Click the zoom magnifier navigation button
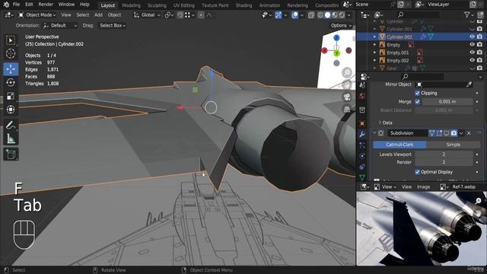 (x=347, y=73)
